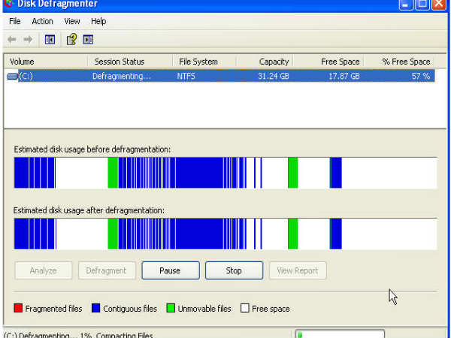The image size is (451, 338).
Task: Open the Action menu
Action: (42, 21)
